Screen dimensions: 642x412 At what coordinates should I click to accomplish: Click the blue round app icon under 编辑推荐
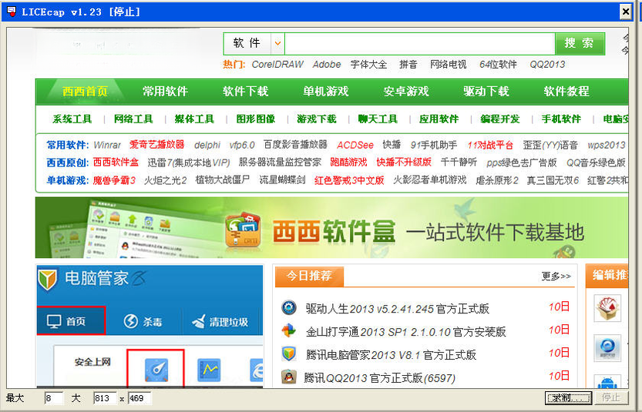607,348
